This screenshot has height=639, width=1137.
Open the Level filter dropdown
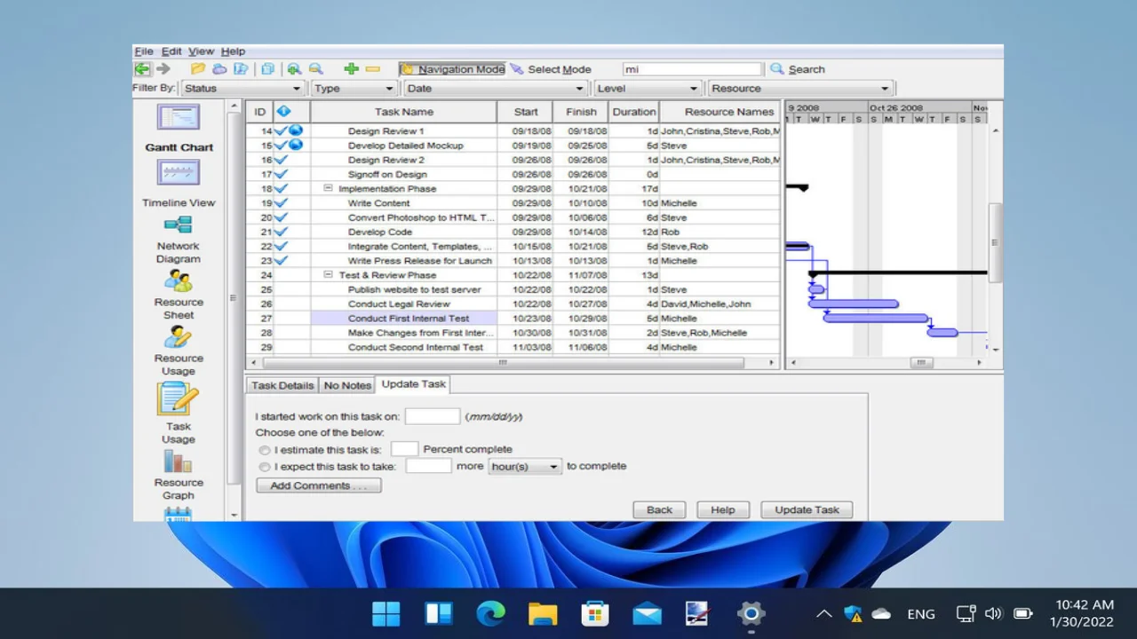[x=647, y=89]
